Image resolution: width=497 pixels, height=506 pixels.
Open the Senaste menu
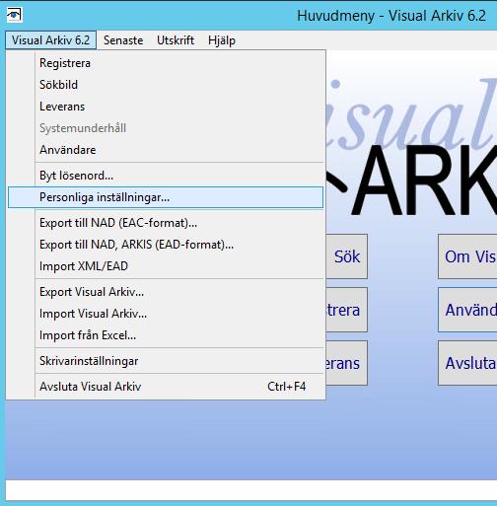123,40
